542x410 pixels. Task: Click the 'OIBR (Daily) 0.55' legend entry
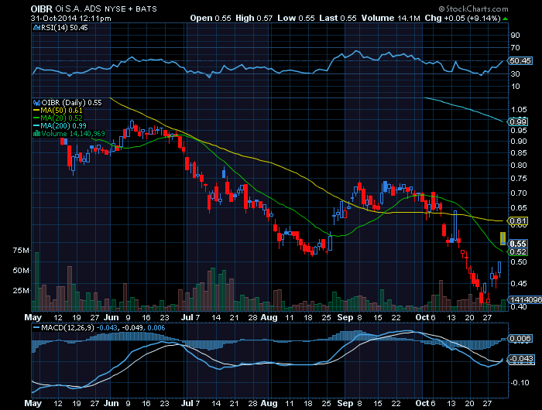tap(67, 103)
